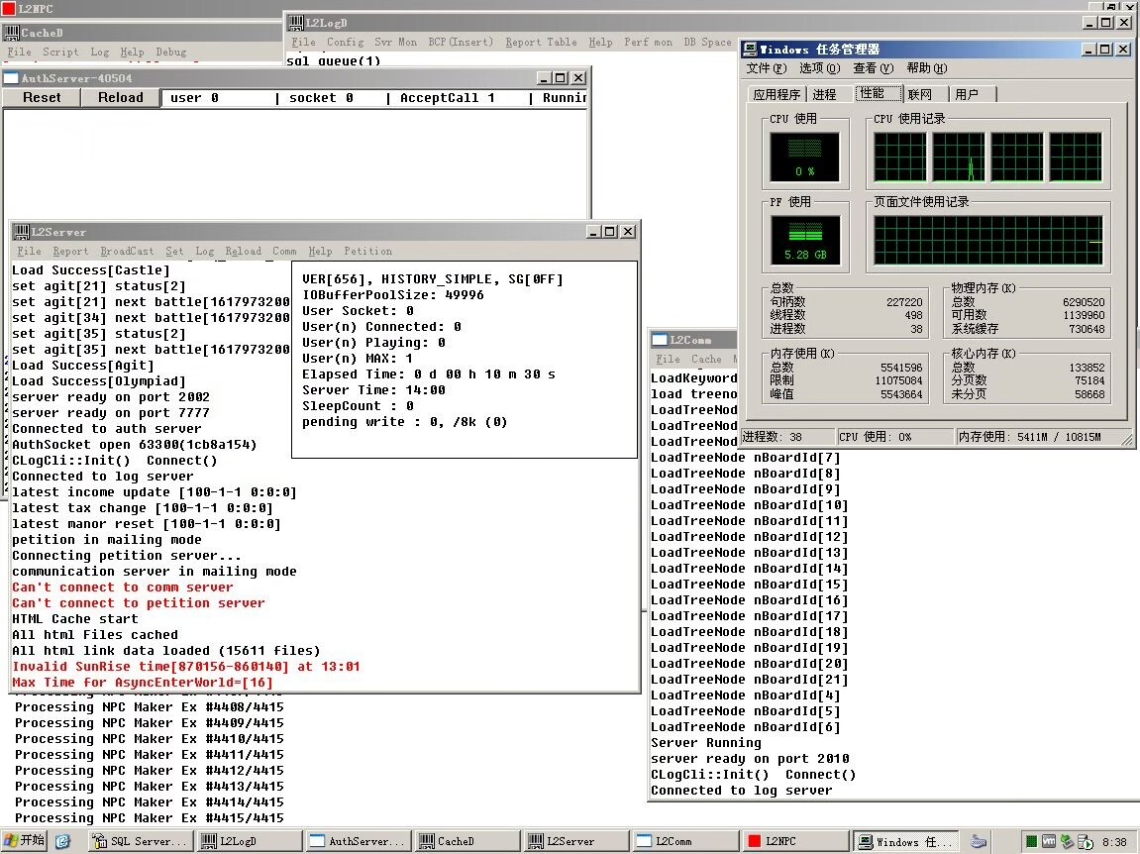Select the 联网 tab in Task Manager
This screenshot has width=1140, height=854.
click(x=919, y=94)
